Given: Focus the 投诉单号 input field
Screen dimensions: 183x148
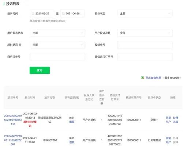Looking at the screenshot, I should pos(145,45).
